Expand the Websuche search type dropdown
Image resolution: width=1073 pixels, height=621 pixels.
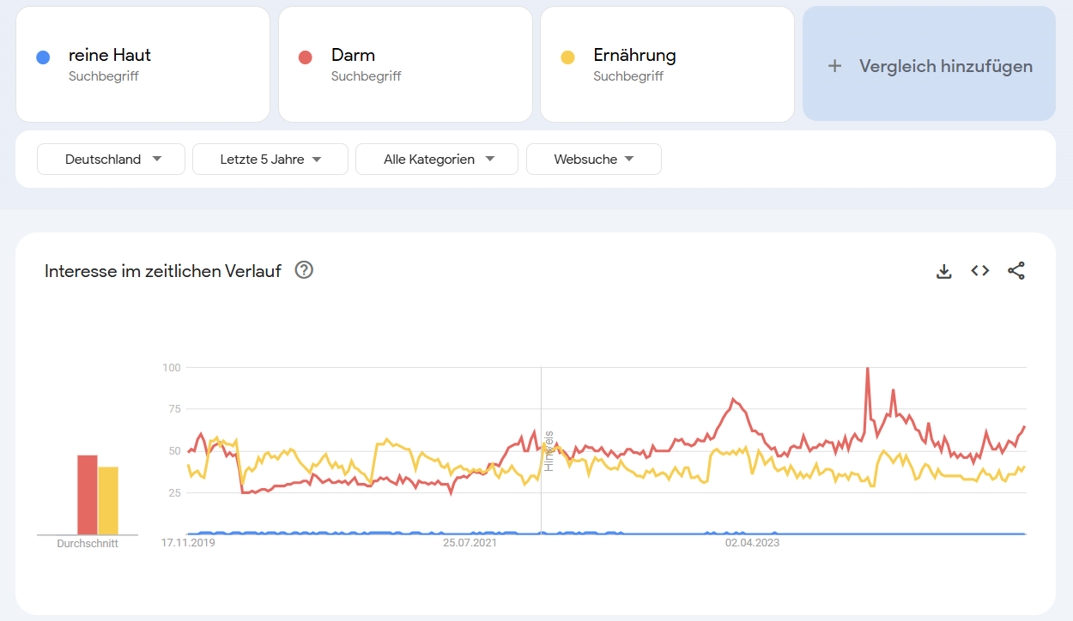click(593, 159)
